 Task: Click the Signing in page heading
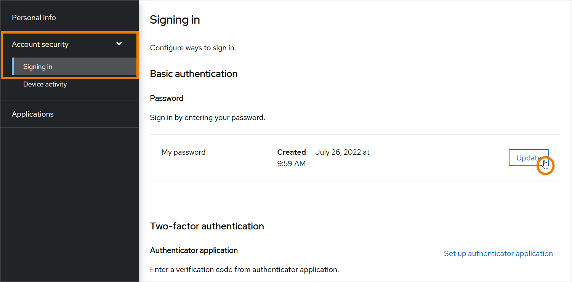point(175,19)
